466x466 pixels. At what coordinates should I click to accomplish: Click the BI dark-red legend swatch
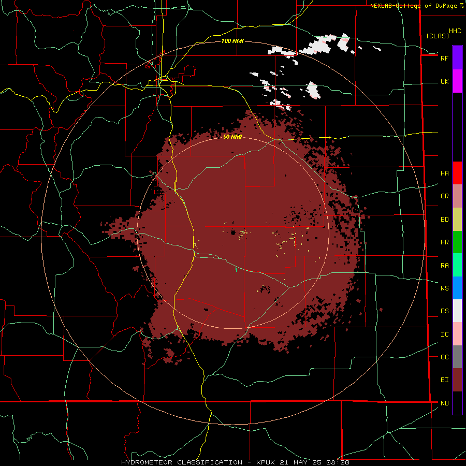pos(457,380)
